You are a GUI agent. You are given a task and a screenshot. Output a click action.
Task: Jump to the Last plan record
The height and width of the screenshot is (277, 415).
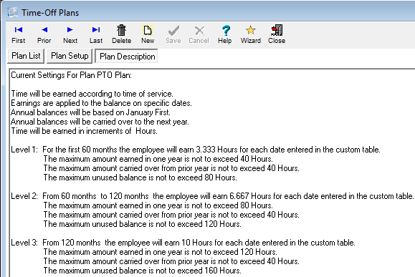coord(96,34)
